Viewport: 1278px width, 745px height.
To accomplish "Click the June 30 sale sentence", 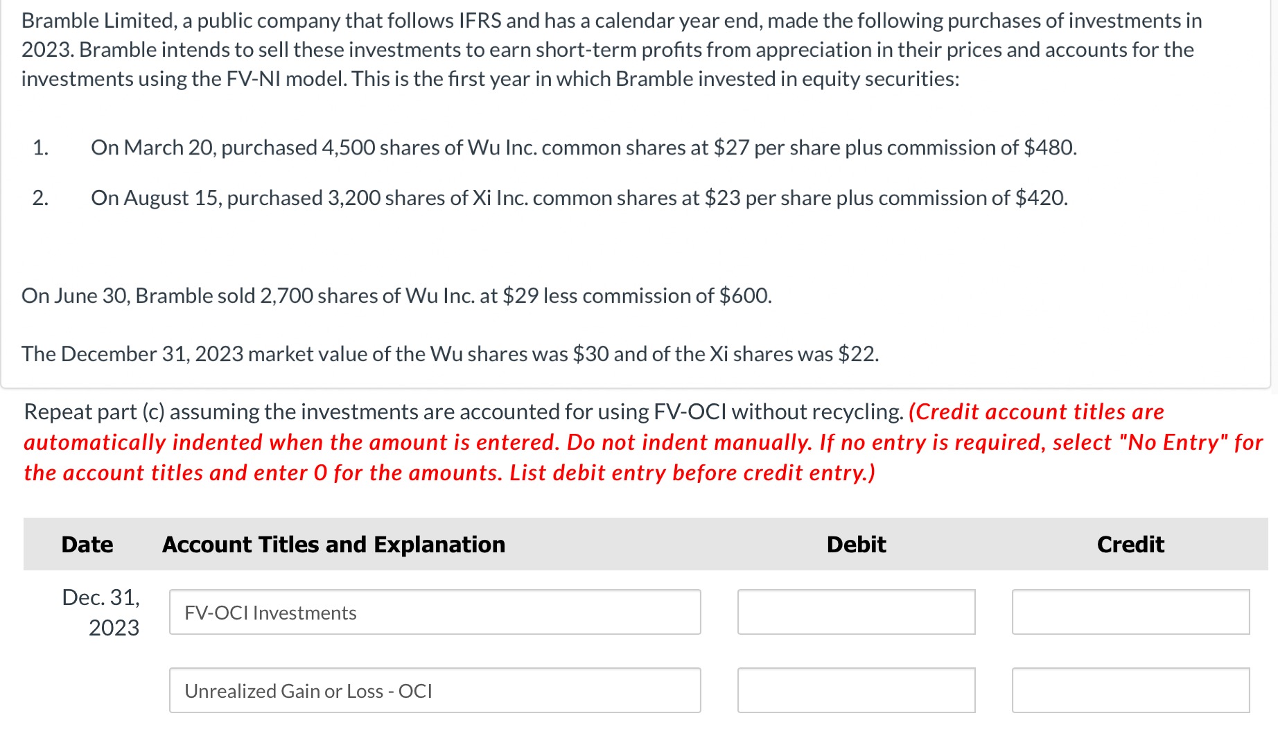I will coord(396,295).
